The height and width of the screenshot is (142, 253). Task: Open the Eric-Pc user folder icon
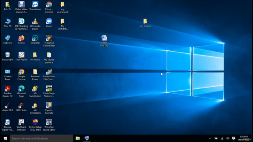8,6
